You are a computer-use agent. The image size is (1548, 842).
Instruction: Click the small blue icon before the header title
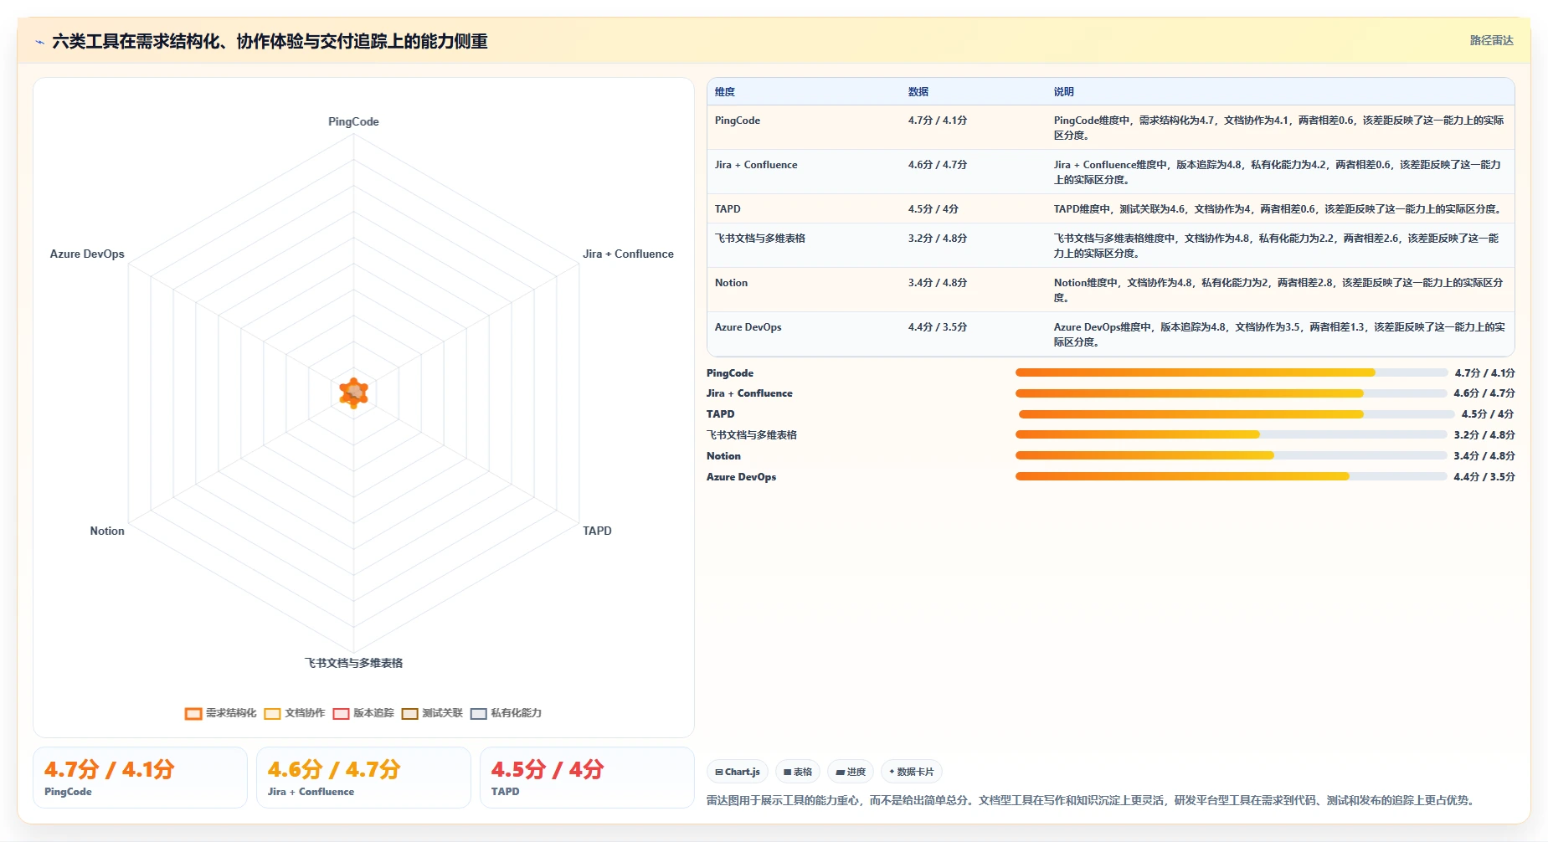(x=39, y=42)
